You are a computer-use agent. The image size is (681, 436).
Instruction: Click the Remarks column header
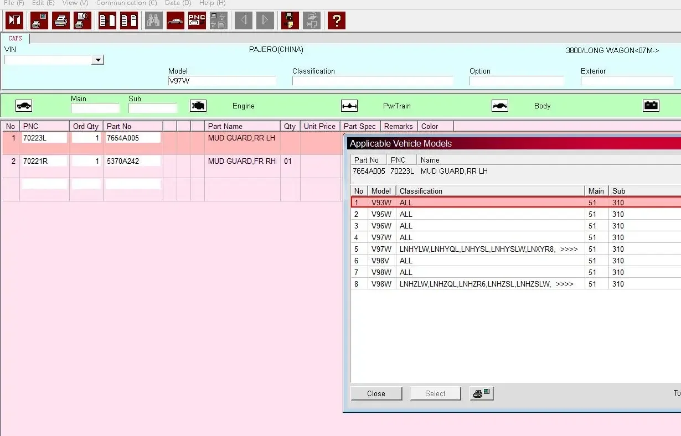point(399,126)
